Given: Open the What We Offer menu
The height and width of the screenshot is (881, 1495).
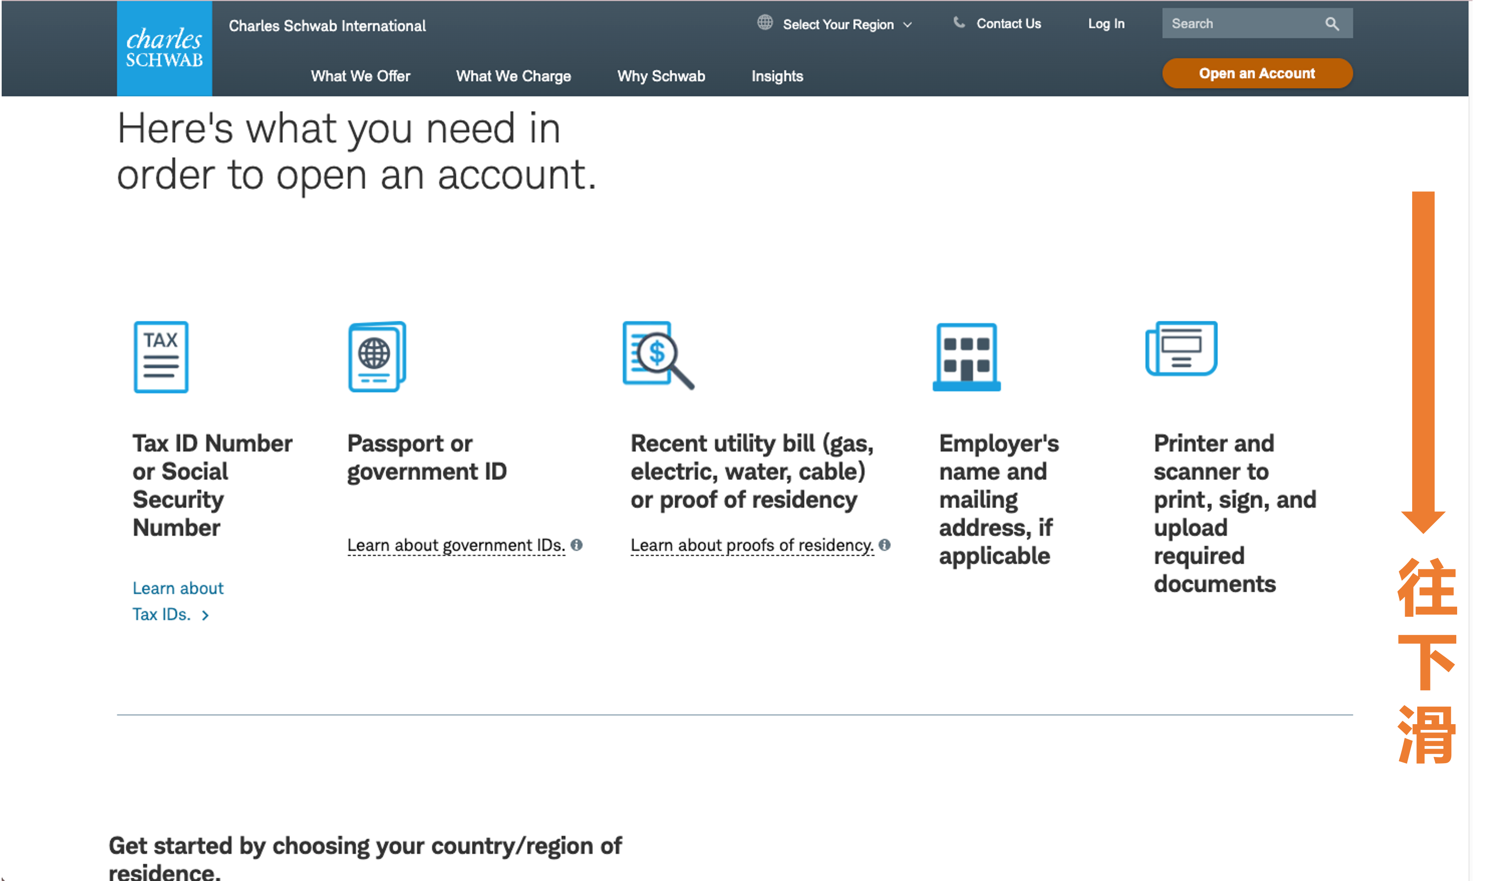Looking at the screenshot, I should tap(360, 76).
